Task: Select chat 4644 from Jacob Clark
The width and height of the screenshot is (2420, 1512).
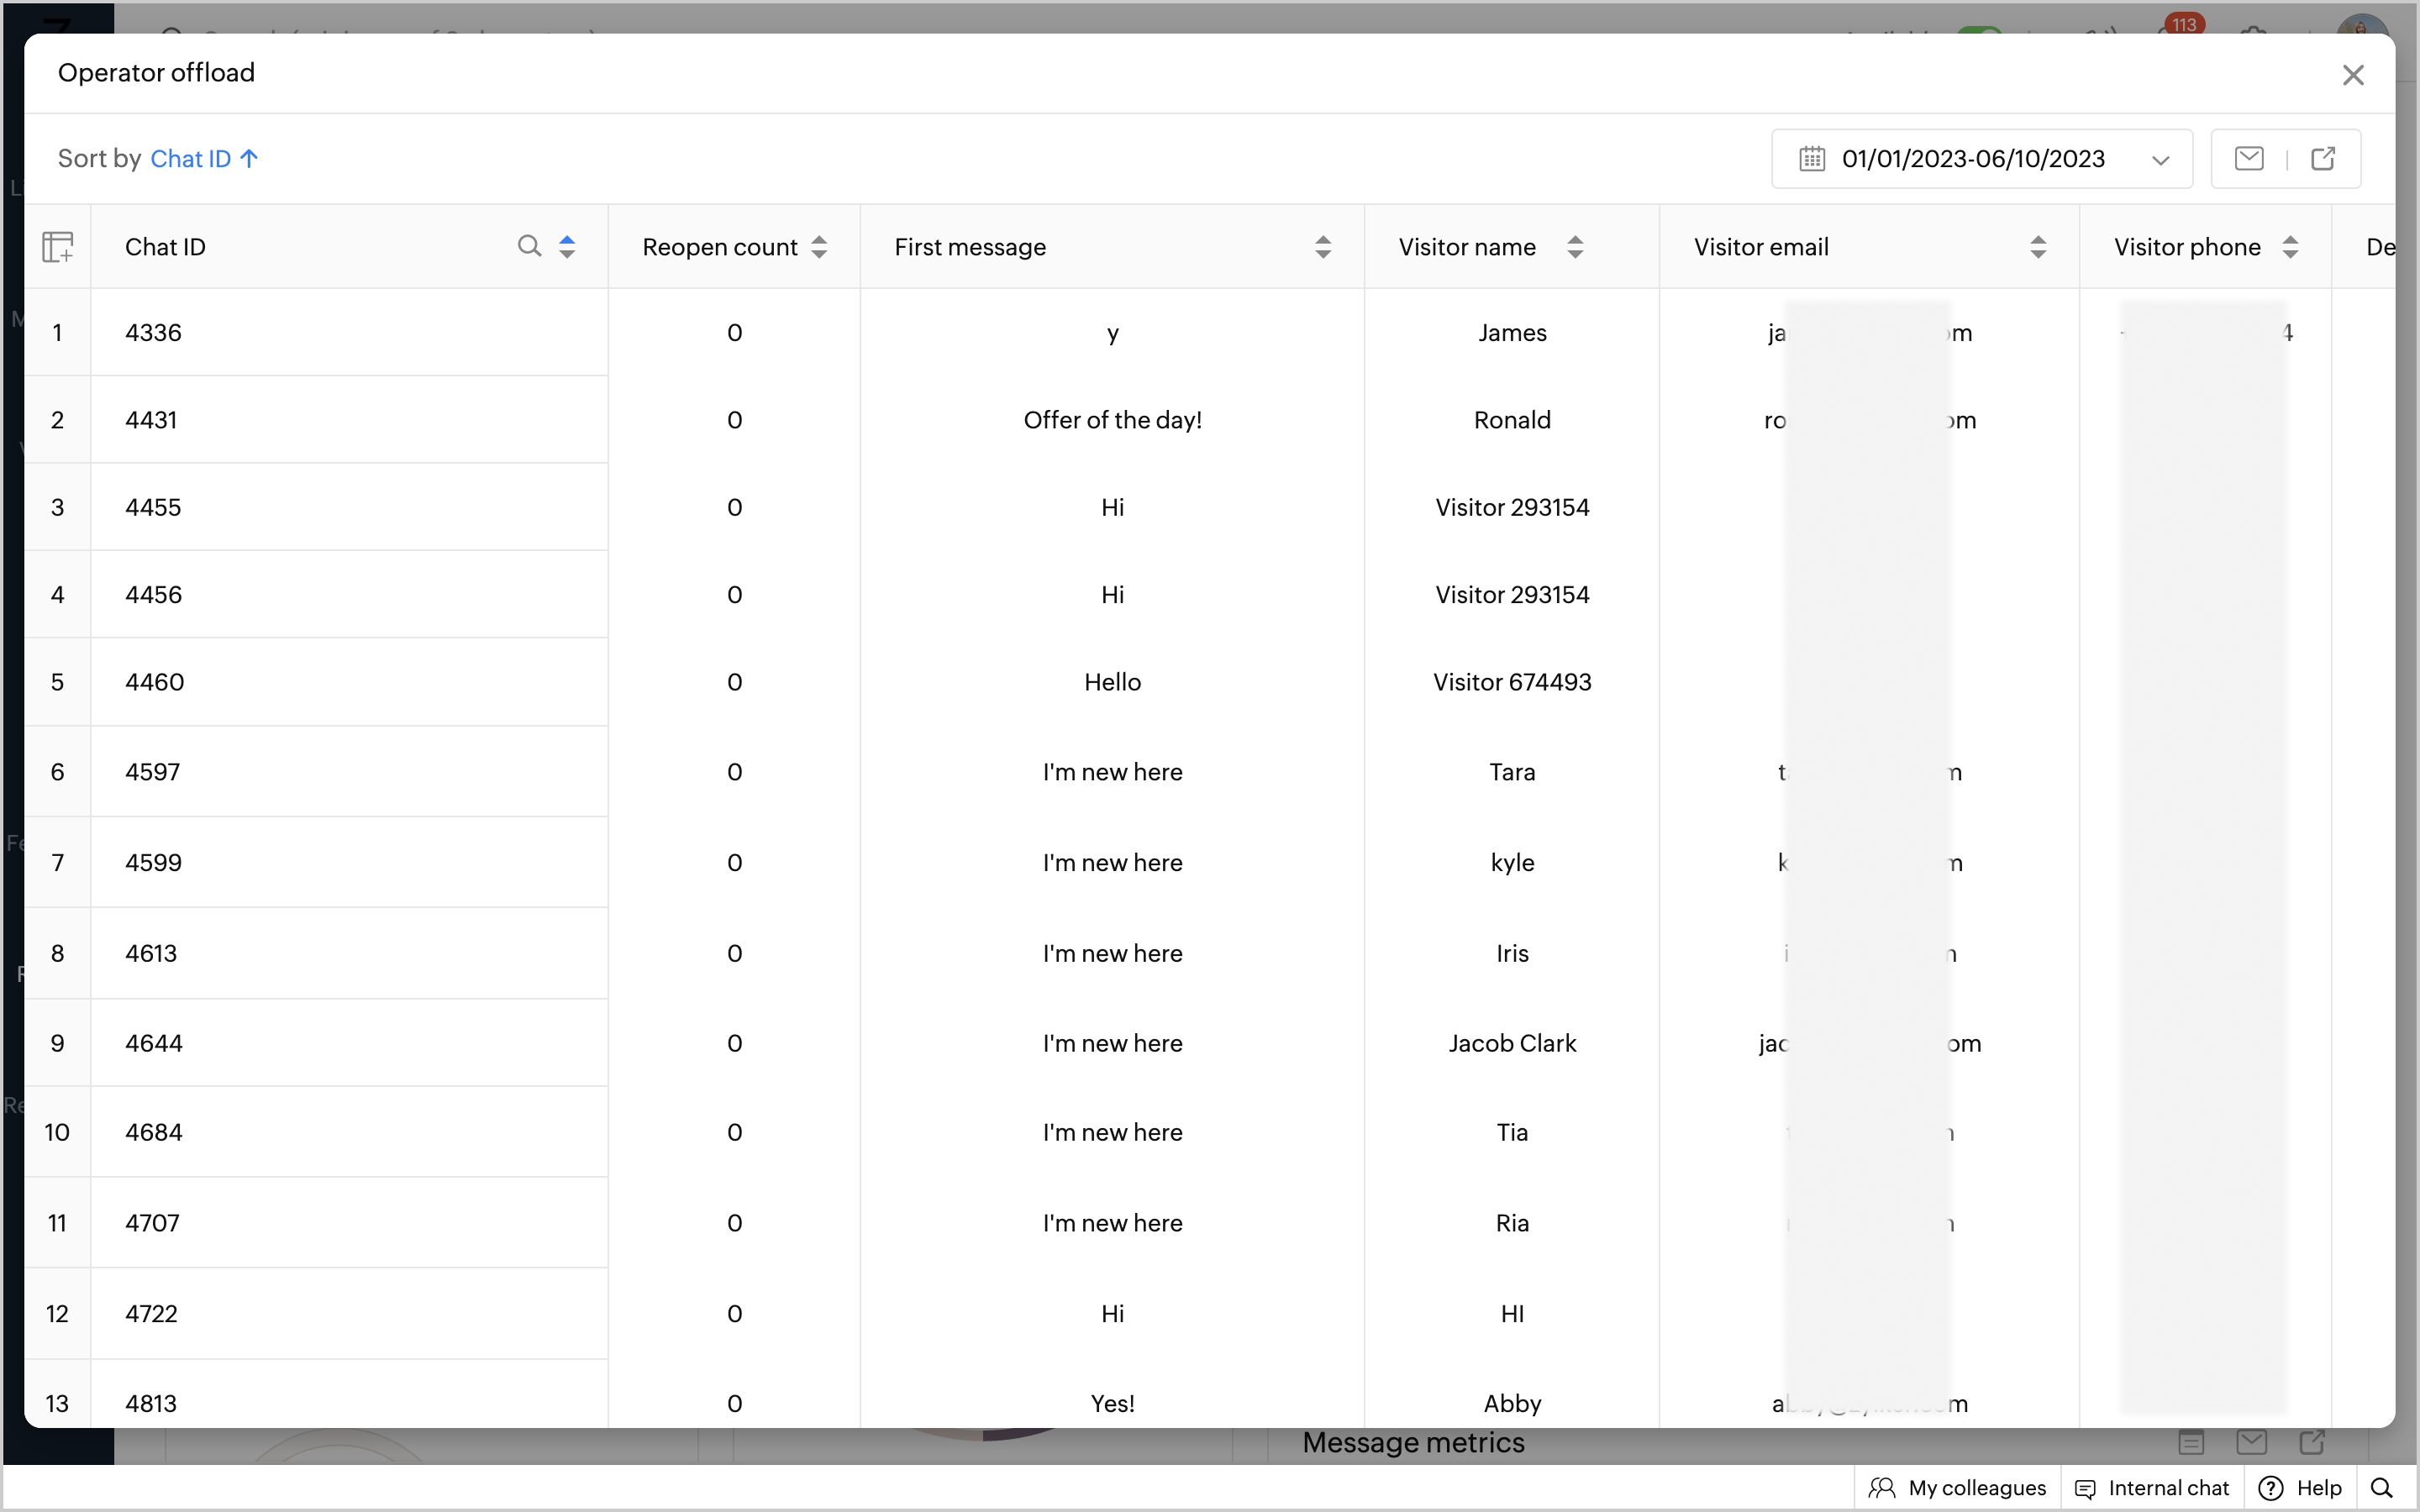Action: point(154,1043)
